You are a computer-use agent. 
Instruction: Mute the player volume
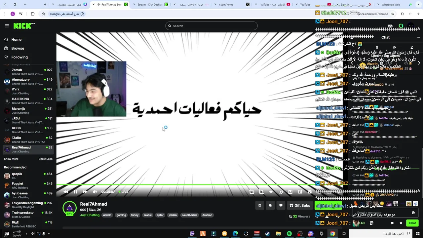(95, 192)
